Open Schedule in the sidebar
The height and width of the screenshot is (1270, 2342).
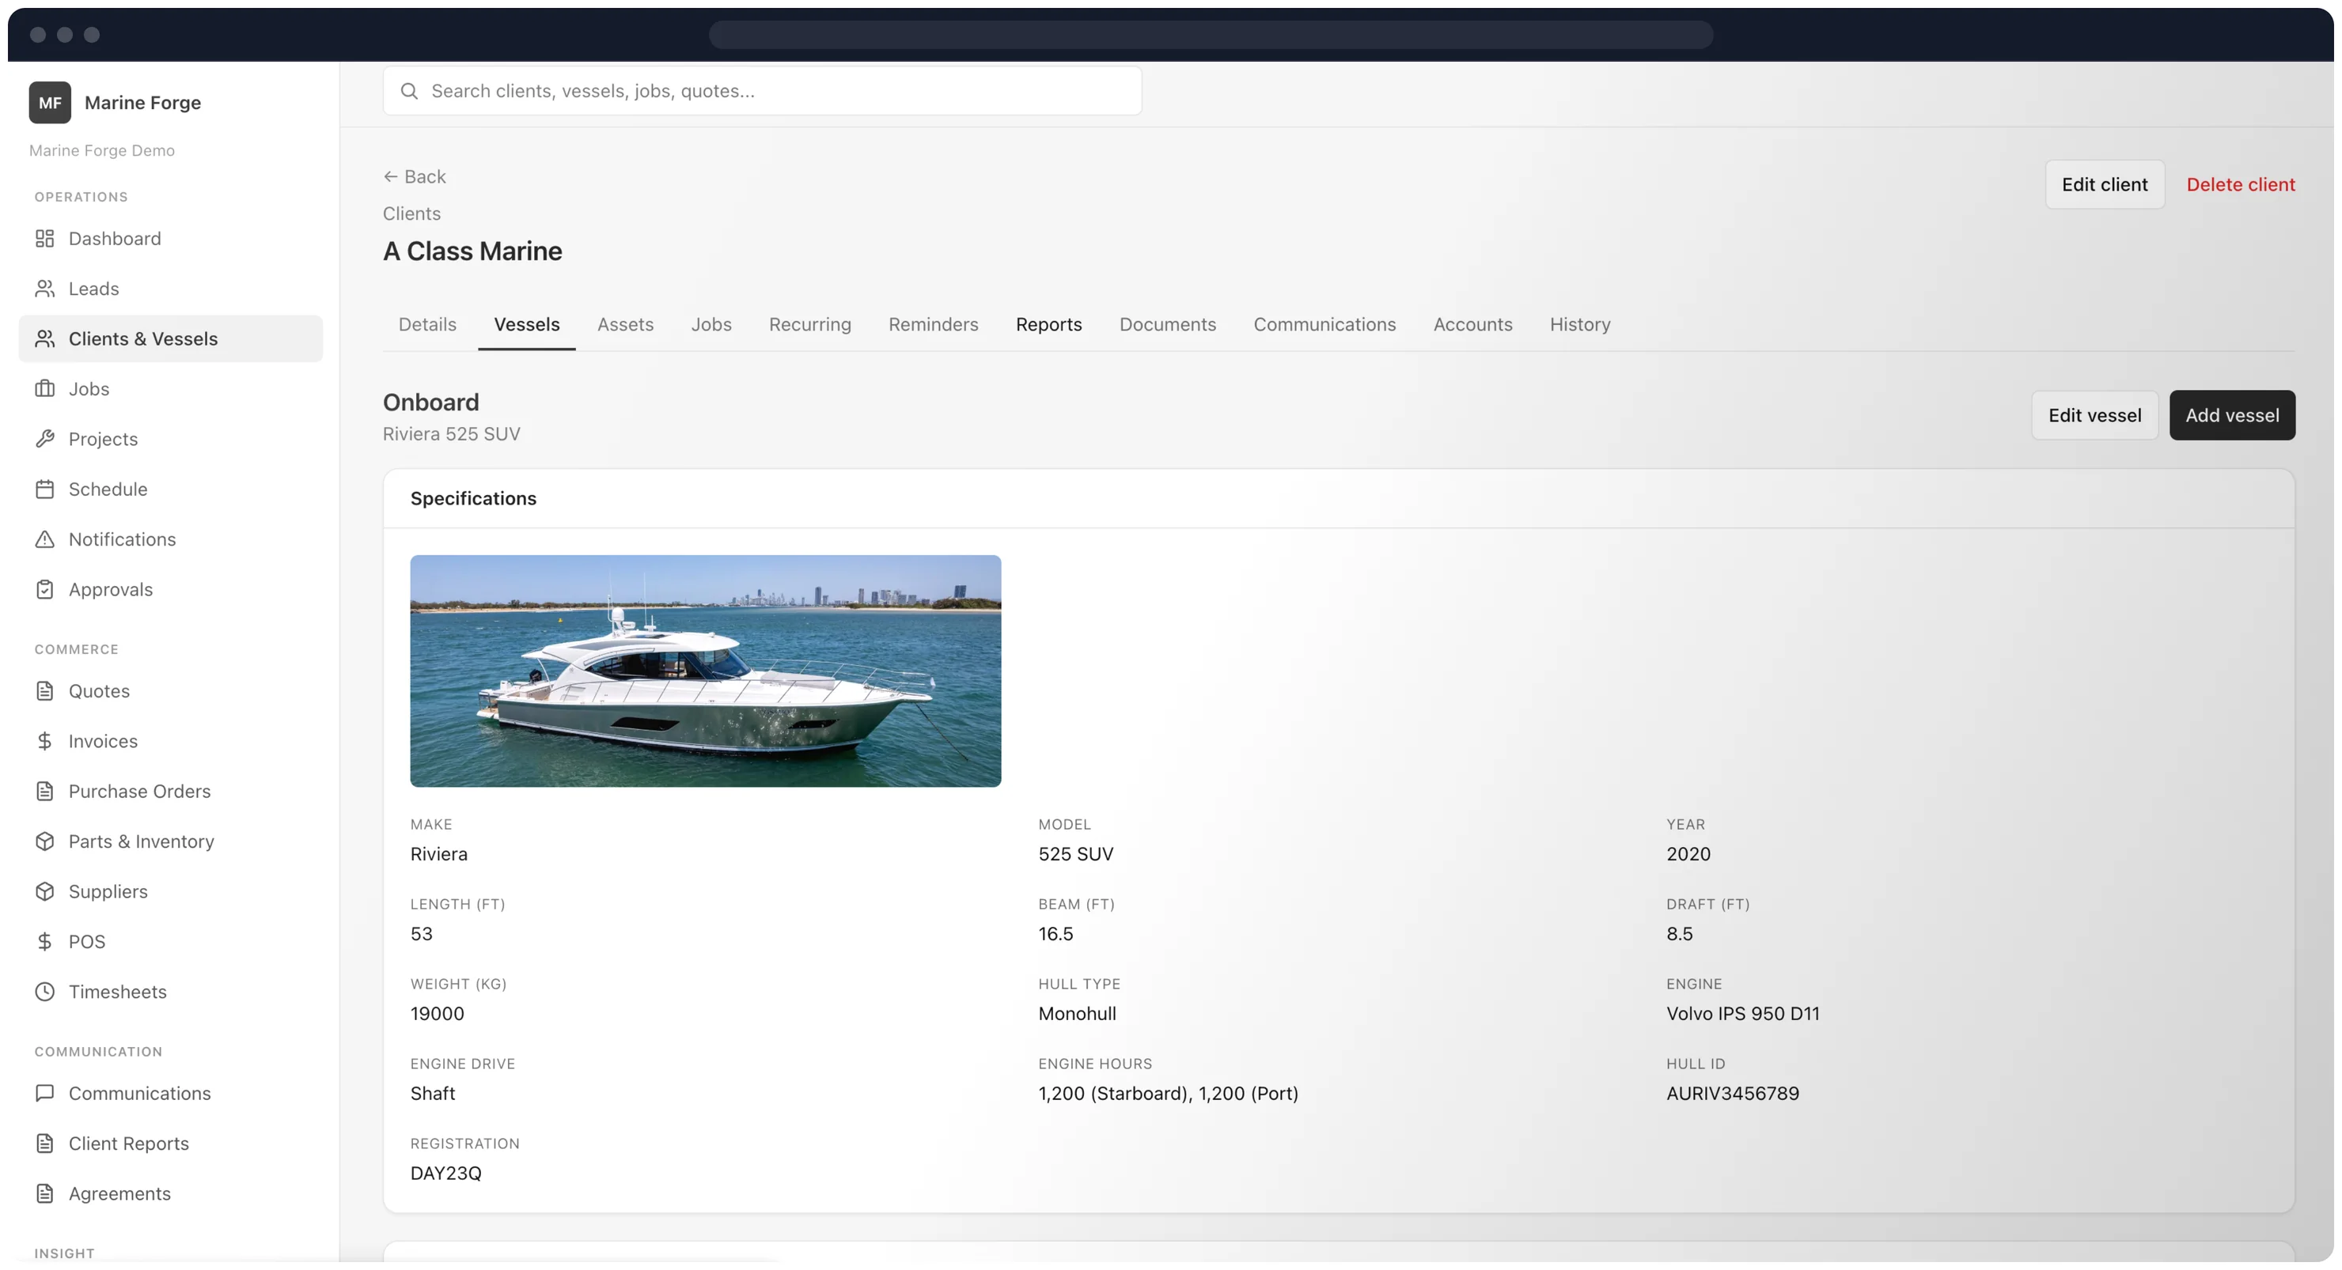point(171,489)
